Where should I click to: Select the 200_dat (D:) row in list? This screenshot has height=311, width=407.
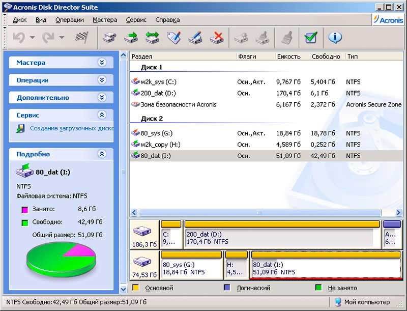coord(266,93)
